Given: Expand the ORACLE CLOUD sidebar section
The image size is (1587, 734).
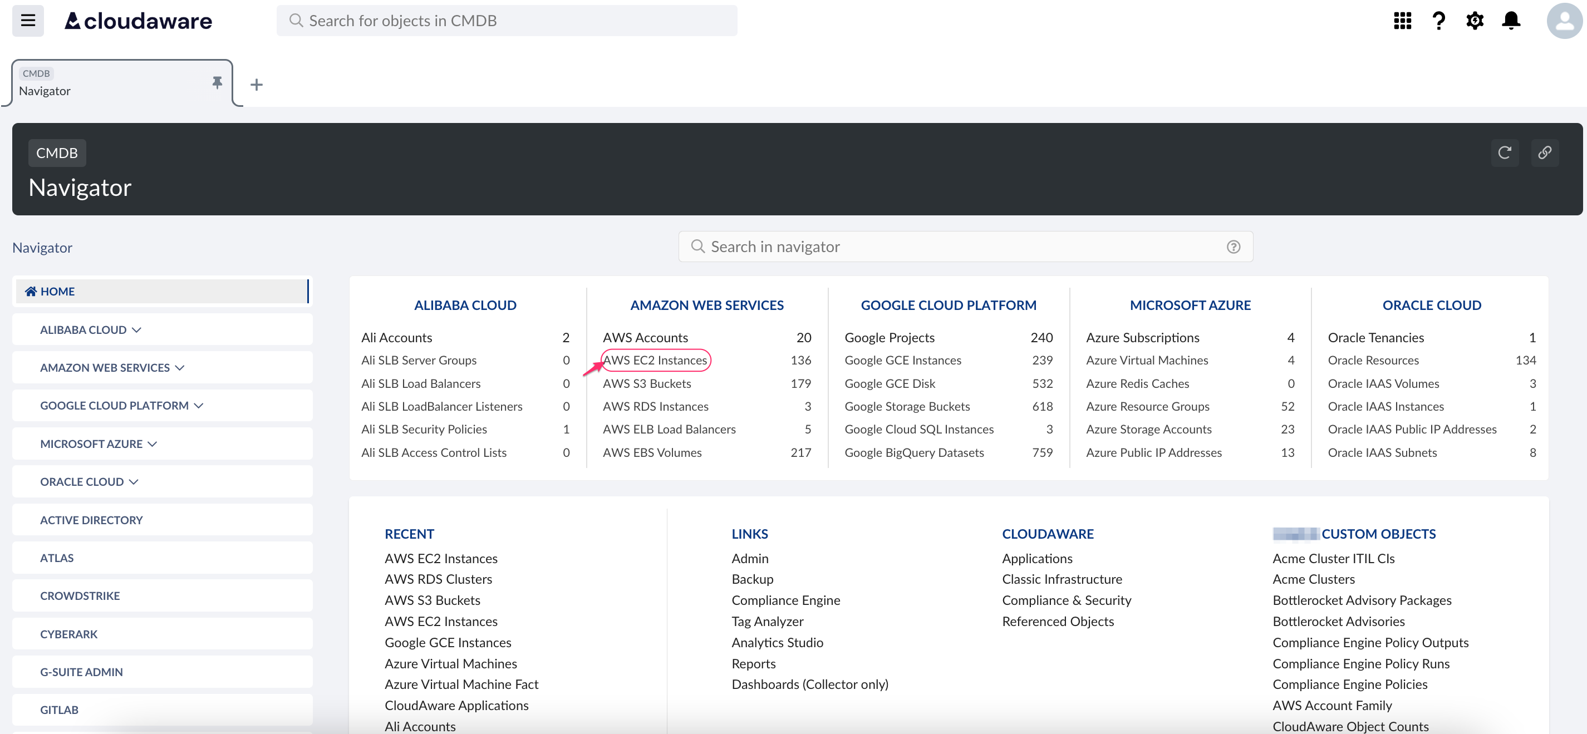Looking at the screenshot, I should [x=133, y=481].
